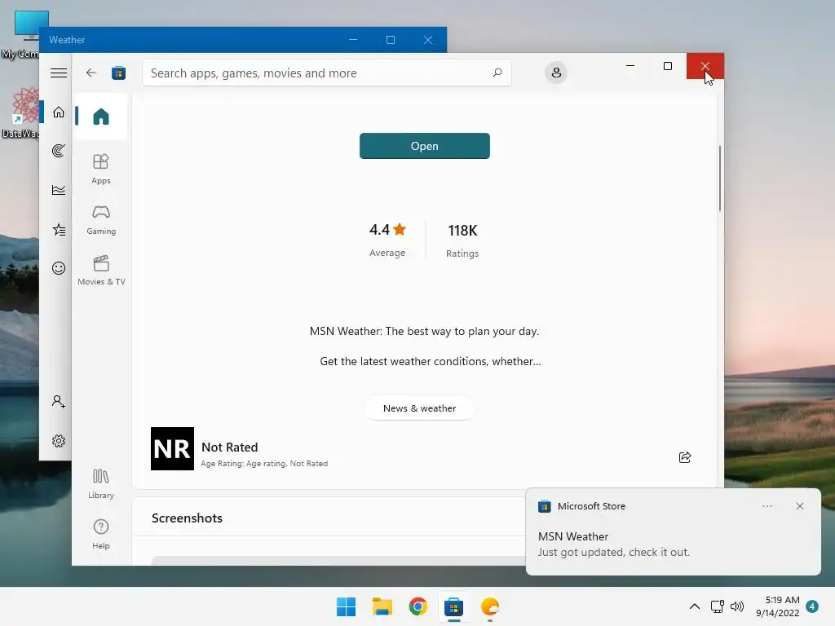Click Weather app feedback smiley icon
Screen dimensions: 835x626
tap(59, 267)
